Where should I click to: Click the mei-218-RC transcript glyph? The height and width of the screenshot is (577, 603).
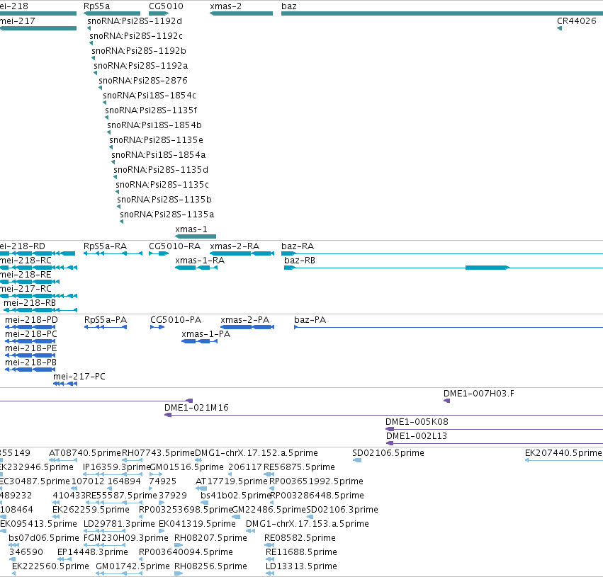[x=38, y=268]
